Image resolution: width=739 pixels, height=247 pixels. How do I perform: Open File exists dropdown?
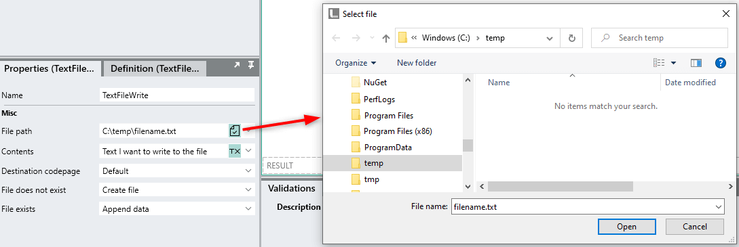(x=249, y=209)
